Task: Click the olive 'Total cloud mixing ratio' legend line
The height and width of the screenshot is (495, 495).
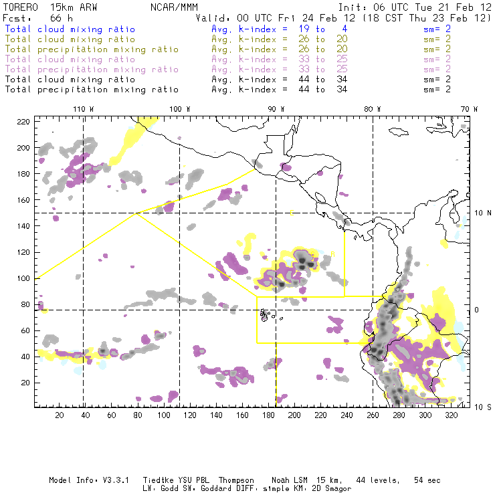Action: tap(70, 39)
